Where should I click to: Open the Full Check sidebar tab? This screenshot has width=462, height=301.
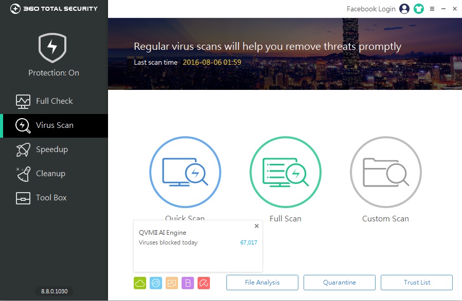[x=54, y=101]
